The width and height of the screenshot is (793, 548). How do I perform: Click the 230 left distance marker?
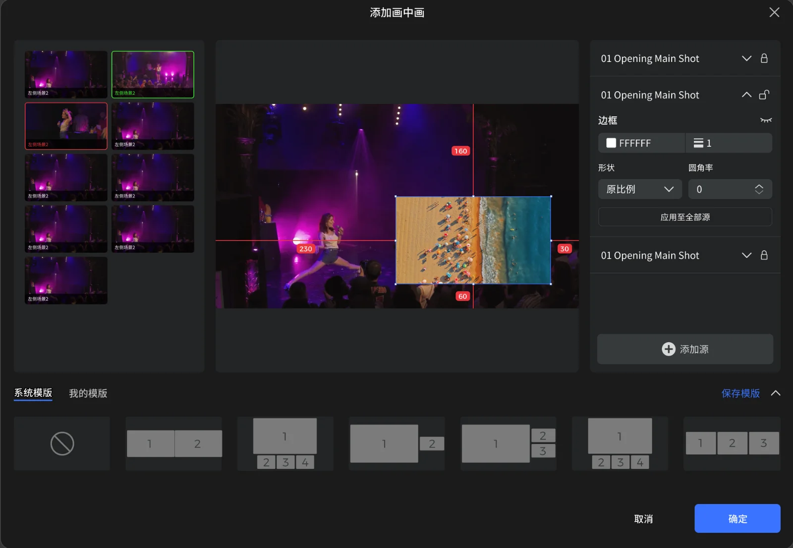coord(306,249)
